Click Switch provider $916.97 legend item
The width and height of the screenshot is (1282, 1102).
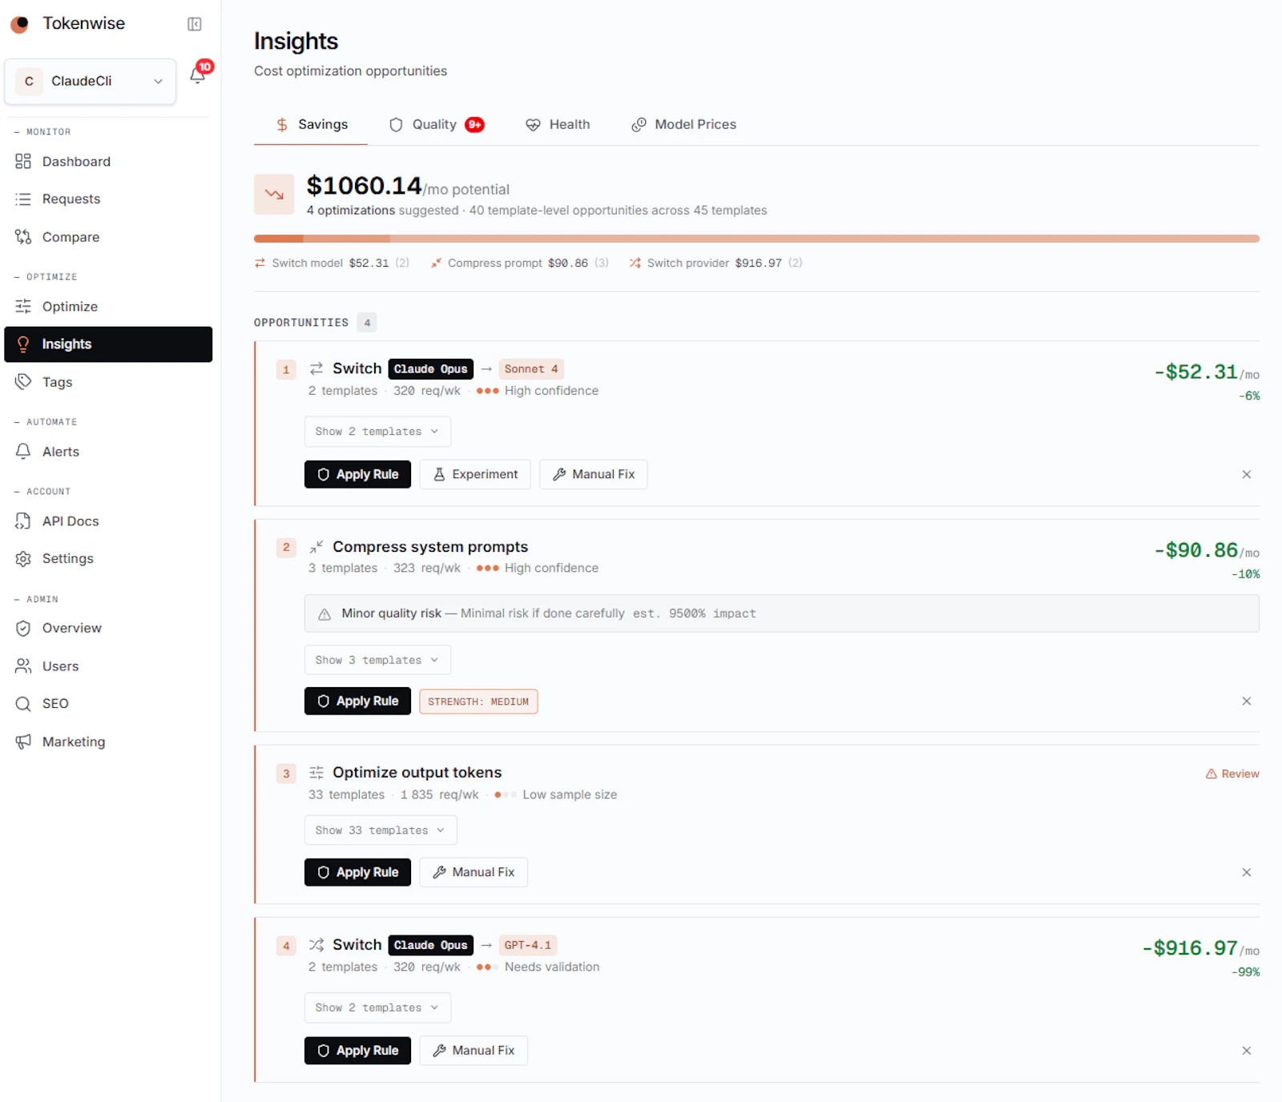(x=716, y=263)
